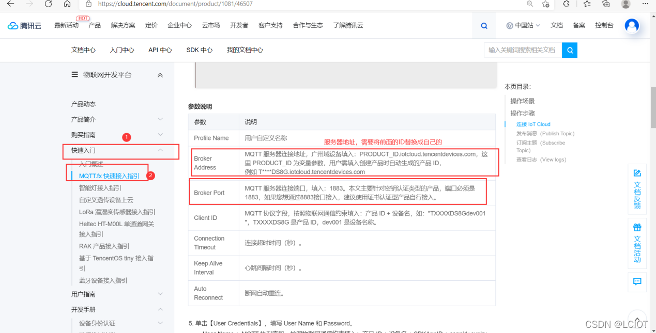Open the 合作与生态 top menu
656x333 pixels.
click(x=308, y=25)
